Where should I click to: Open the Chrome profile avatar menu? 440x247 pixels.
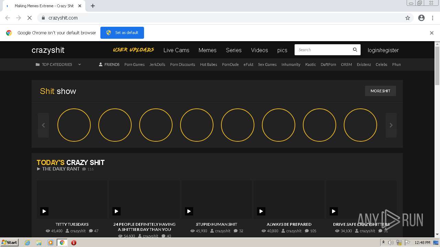[x=421, y=18]
